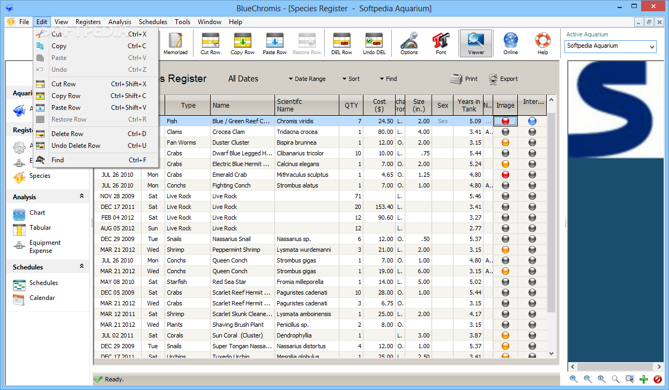This screenshot has width=669, height=390.
Task: Click the plain magnifier fit icon
Action: (x=616, y=379)
